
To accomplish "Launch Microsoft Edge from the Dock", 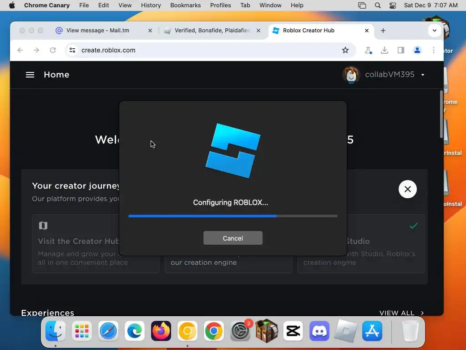I will pos(134,331).
